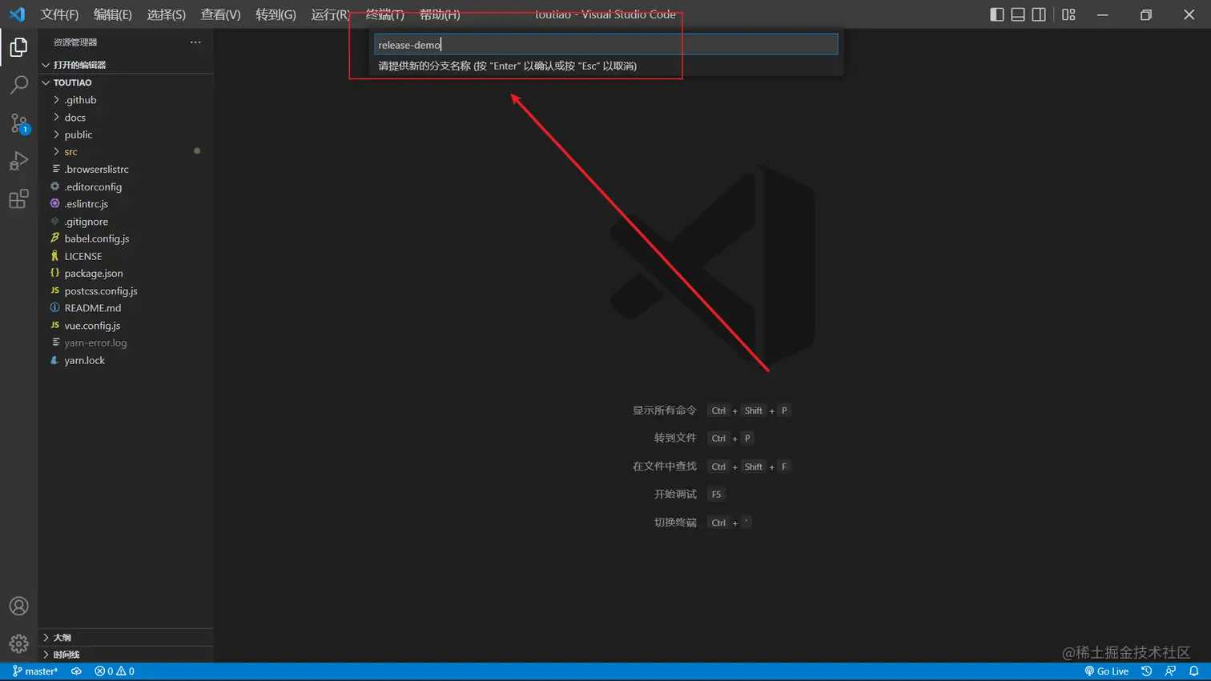The width and height of the screenshot is (1211, 681).
Task: Click the history clock icon in status bar
Action: pyautogui.click(x=1147, y=671)
